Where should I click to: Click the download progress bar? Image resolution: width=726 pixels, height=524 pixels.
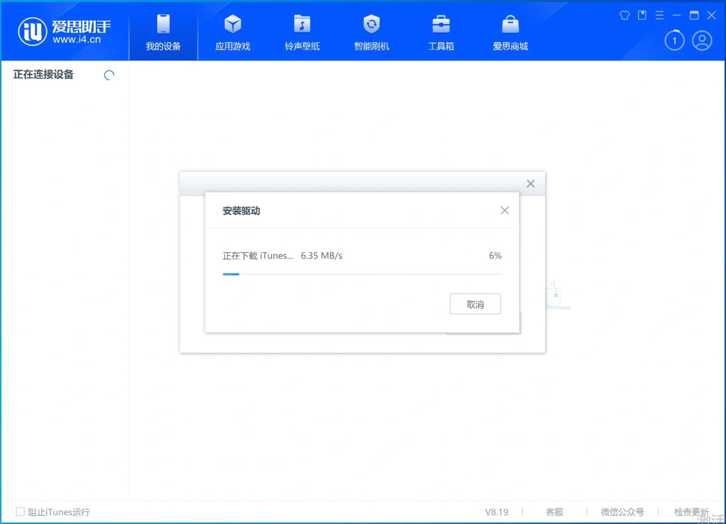point(362,274)
